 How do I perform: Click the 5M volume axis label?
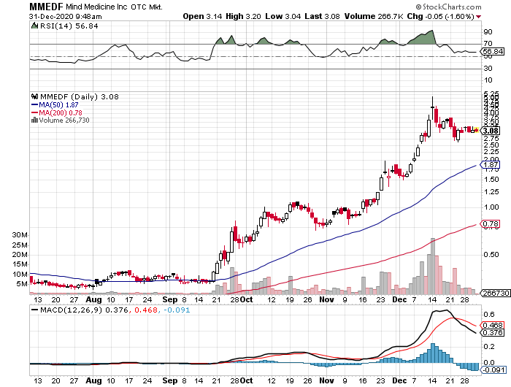click(x=22, y=284)
